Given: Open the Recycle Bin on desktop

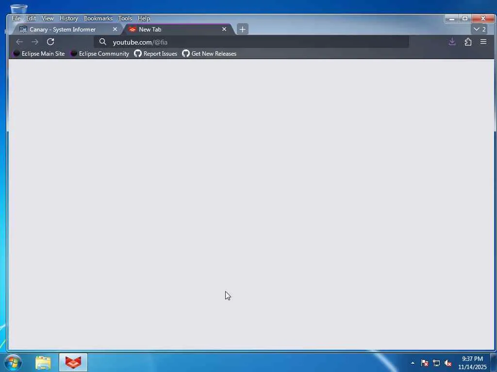Looking at the screenshot, I should (18, 9).
